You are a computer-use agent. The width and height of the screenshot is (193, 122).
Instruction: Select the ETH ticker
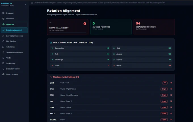click(52, 95)
